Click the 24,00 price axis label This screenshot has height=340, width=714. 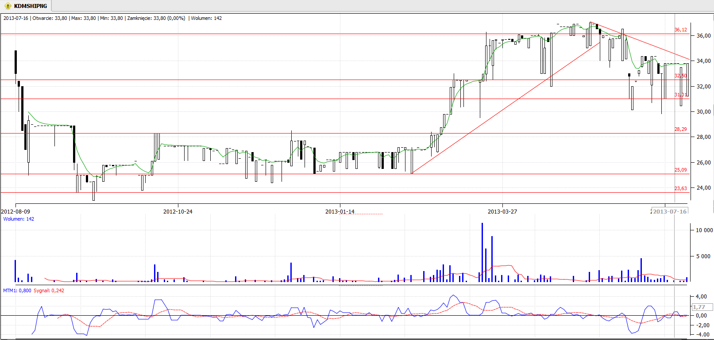click(x=704, y=188)
